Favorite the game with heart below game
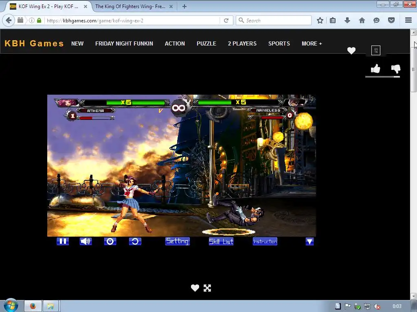The width and height of the screenshot is (417, 312). [x=195, y=288]
